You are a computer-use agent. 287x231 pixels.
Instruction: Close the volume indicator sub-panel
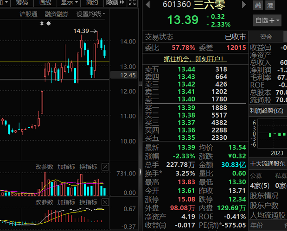point(105,167)
